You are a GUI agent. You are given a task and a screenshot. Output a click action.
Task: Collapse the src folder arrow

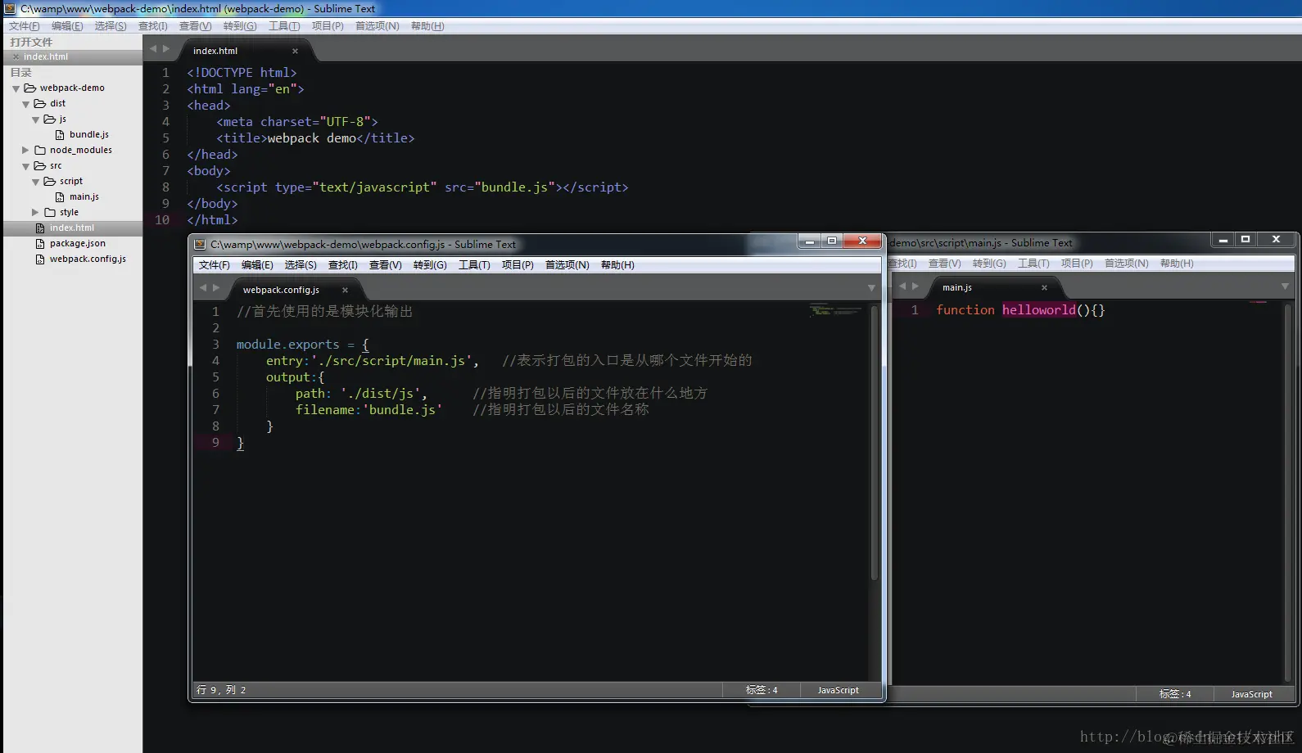point(25,166)
